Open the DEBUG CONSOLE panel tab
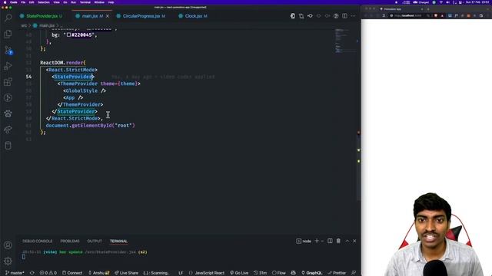The image size is (492, 276). (x=38, y=241)
